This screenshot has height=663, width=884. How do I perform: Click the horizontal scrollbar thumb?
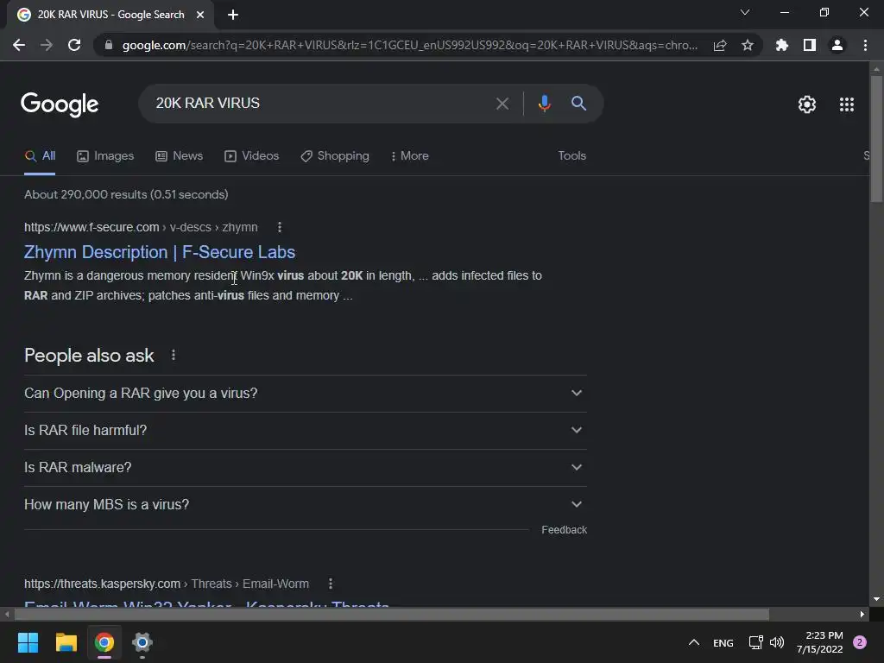point(392,614)
